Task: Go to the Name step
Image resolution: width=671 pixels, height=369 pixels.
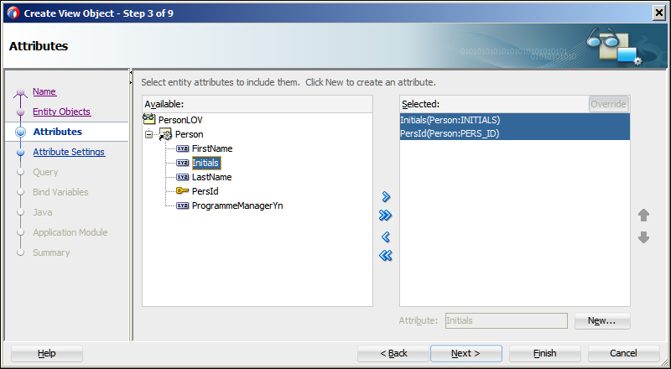Action: coord(44,91)
